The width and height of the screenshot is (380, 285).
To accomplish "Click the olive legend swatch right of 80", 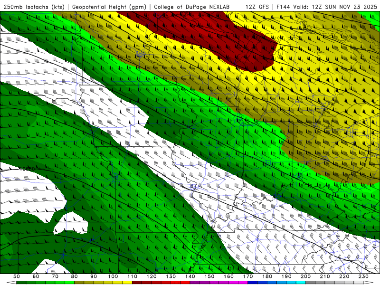I will click(x=79, y=283).
